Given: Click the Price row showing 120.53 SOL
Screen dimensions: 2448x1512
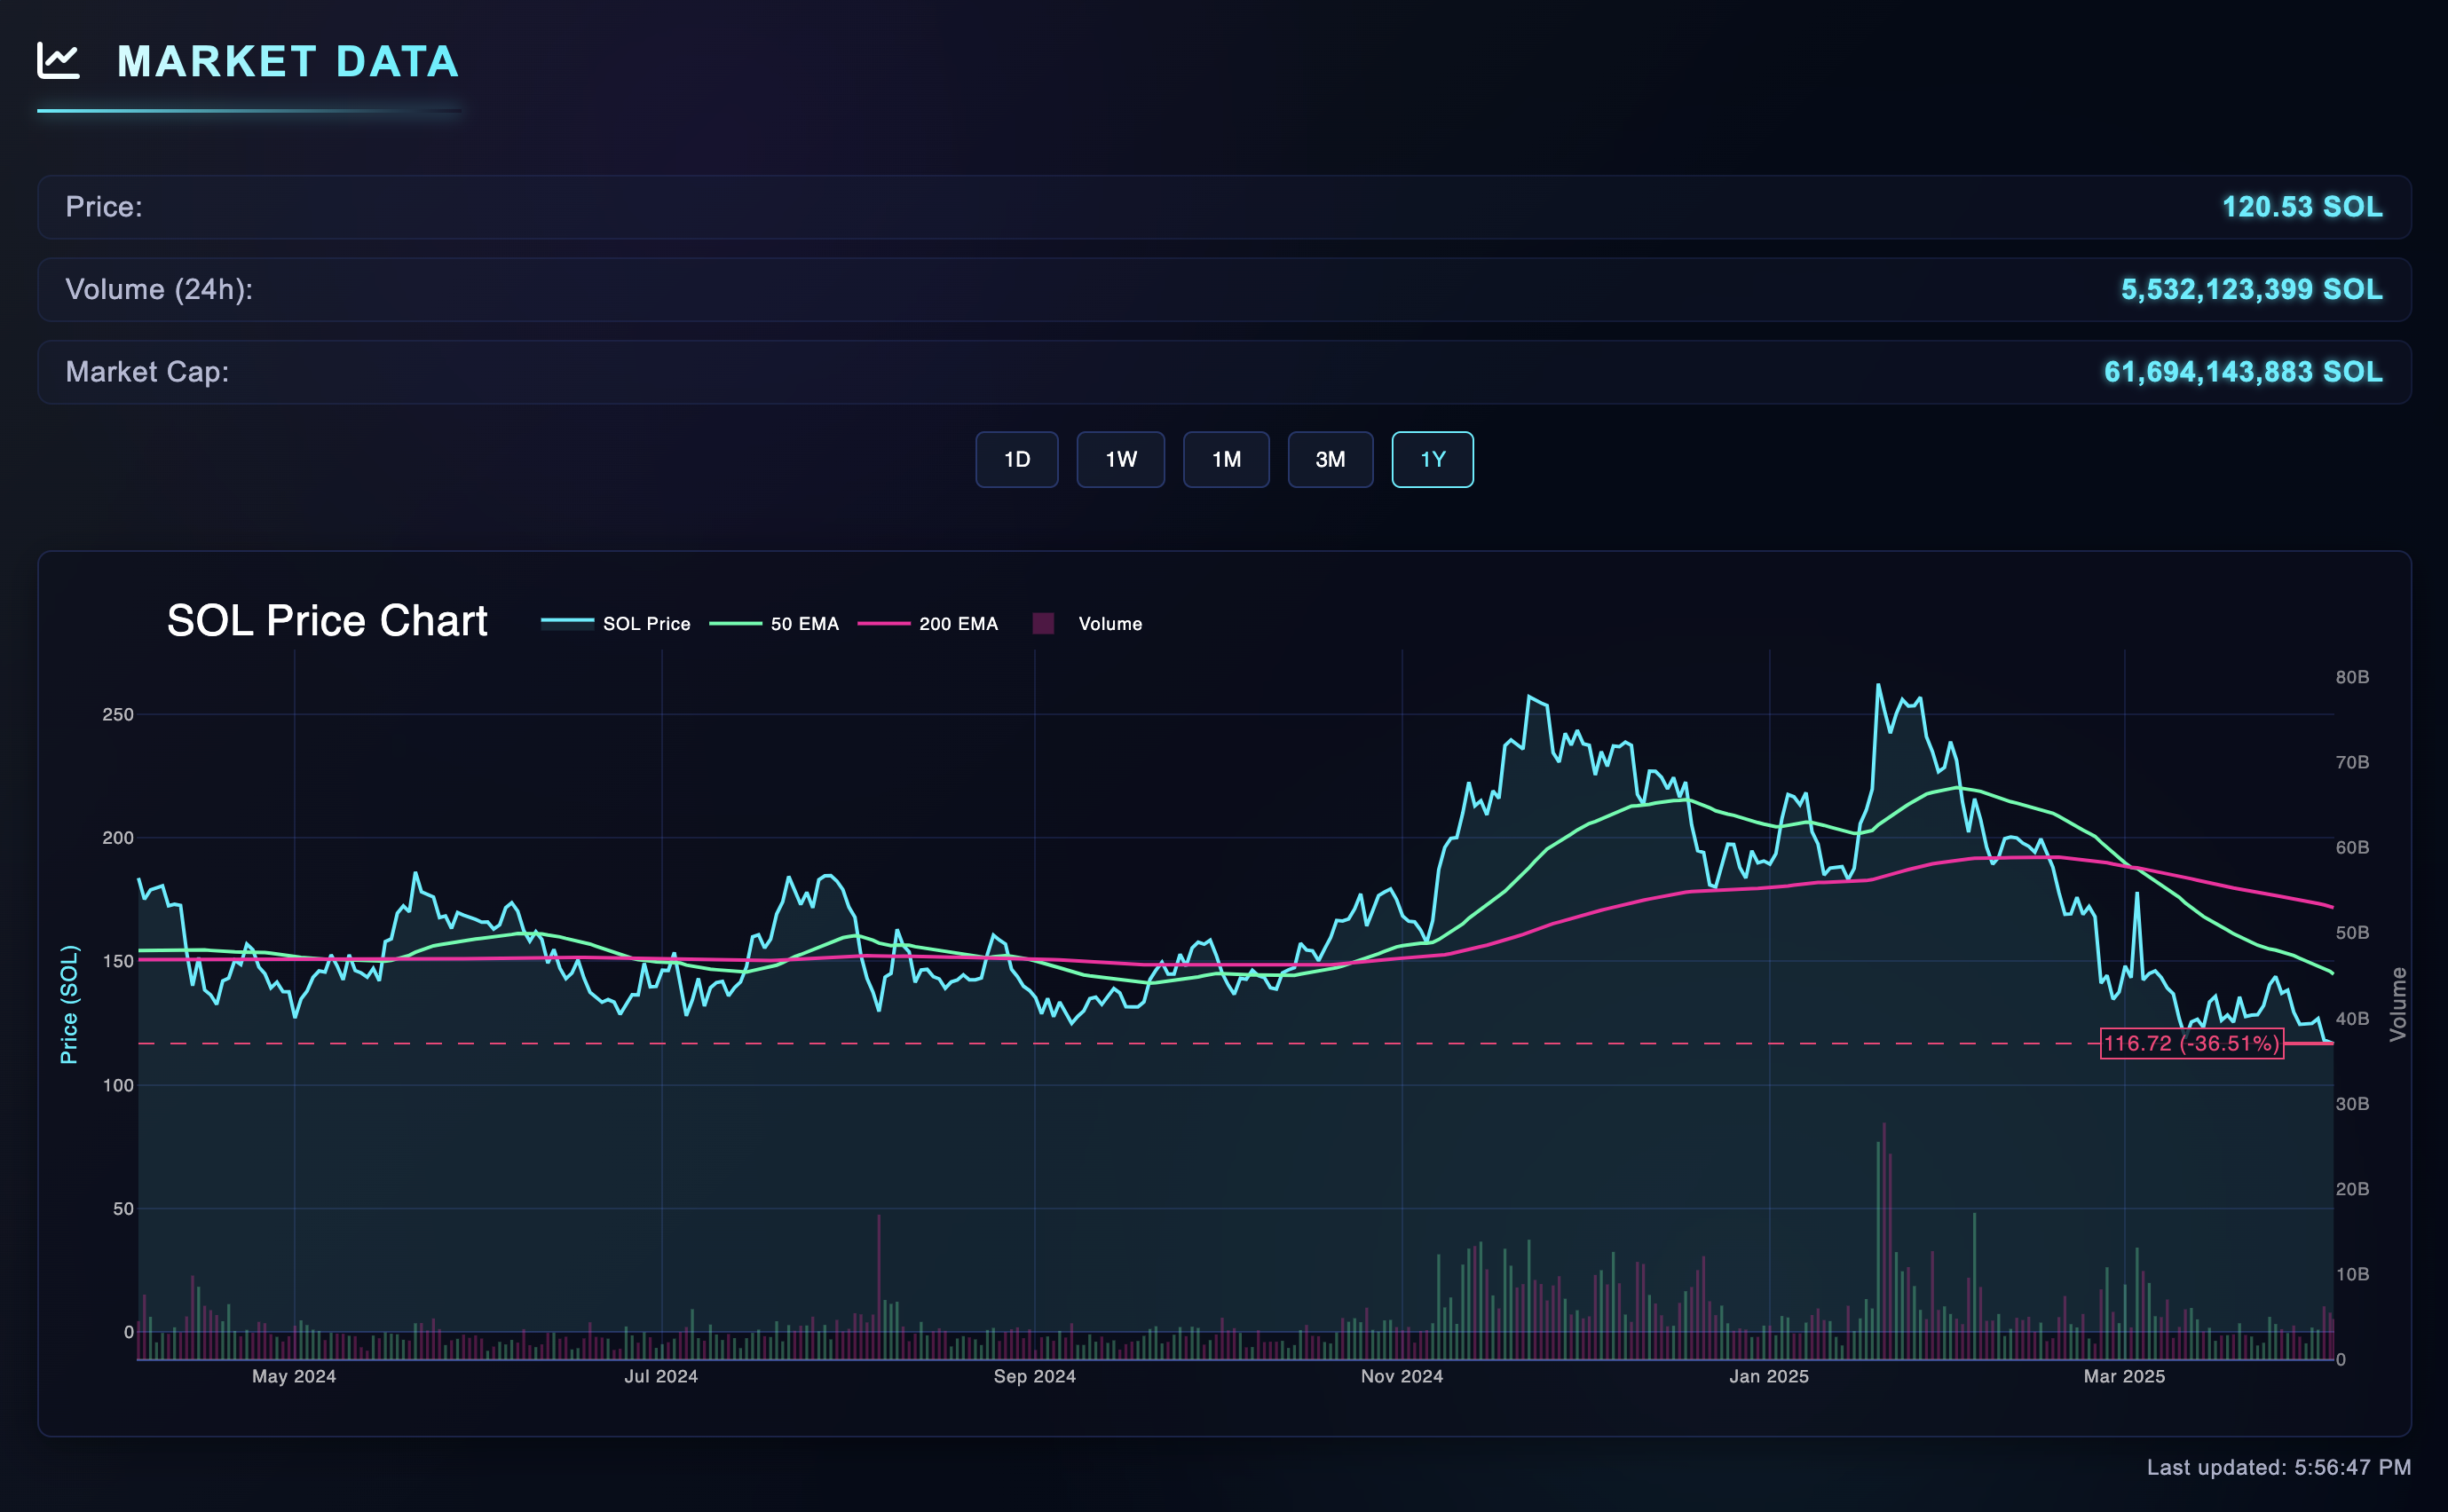Looking at the screenshot, I should point(1222,207).
